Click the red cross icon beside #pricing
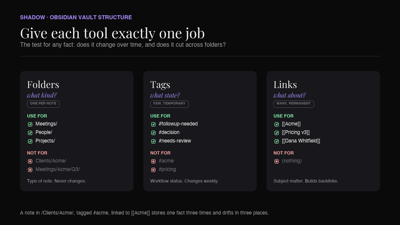Image resolution: width=400 pixels, height=225 pixels. [x=153, y=170]
